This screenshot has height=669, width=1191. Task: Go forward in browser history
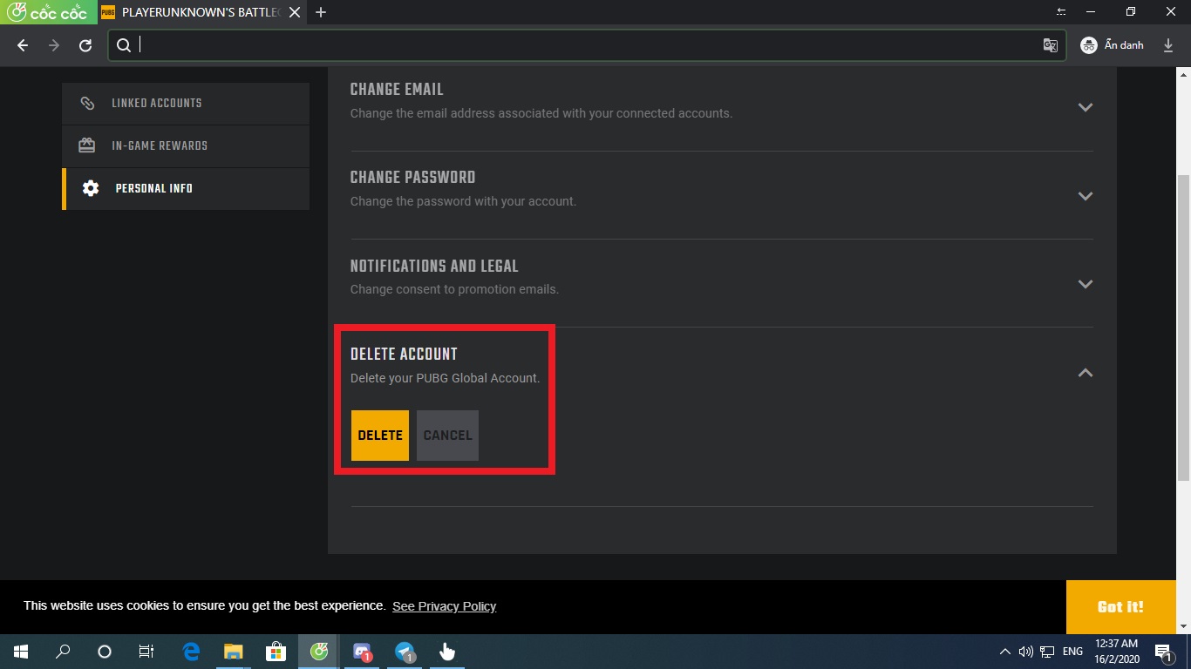tap(54, 45)
